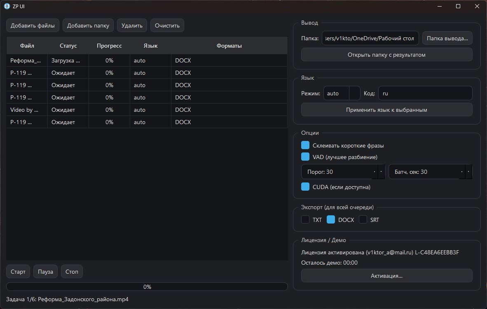Click the Пауза button
The height and width of the screenshot is (309, 487).
pos(45,272)
